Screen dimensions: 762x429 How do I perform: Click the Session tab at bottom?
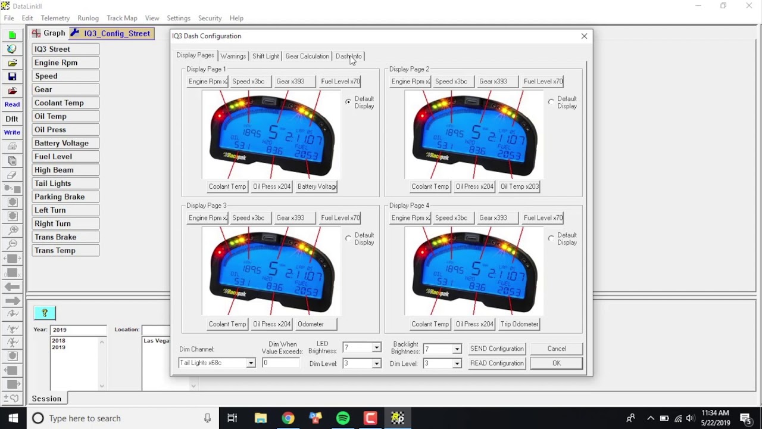pyautogui.click(x=46, y=399)
